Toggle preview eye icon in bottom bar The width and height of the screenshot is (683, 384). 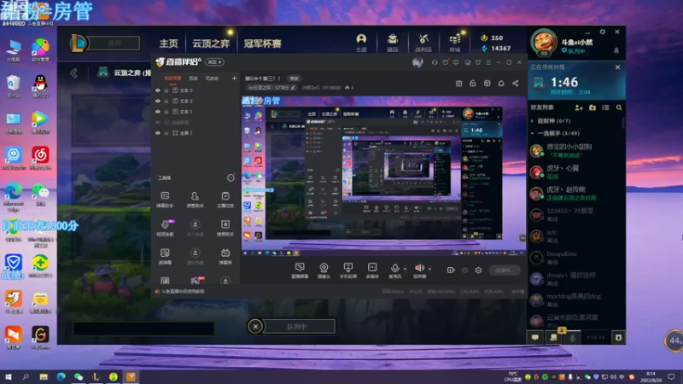(x=464, y=271)
